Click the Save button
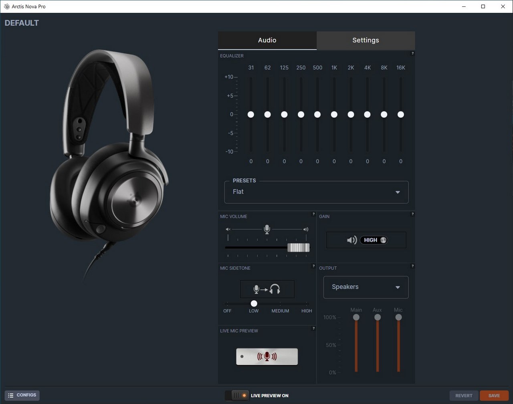This screenshot has width=513, height=404. pyautogui.click(x=494, y=395)
